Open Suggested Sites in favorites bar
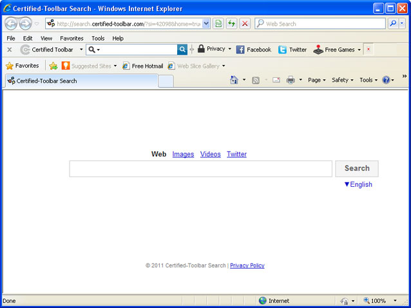This screenshot has width=411, height=308. pos(89,66)
